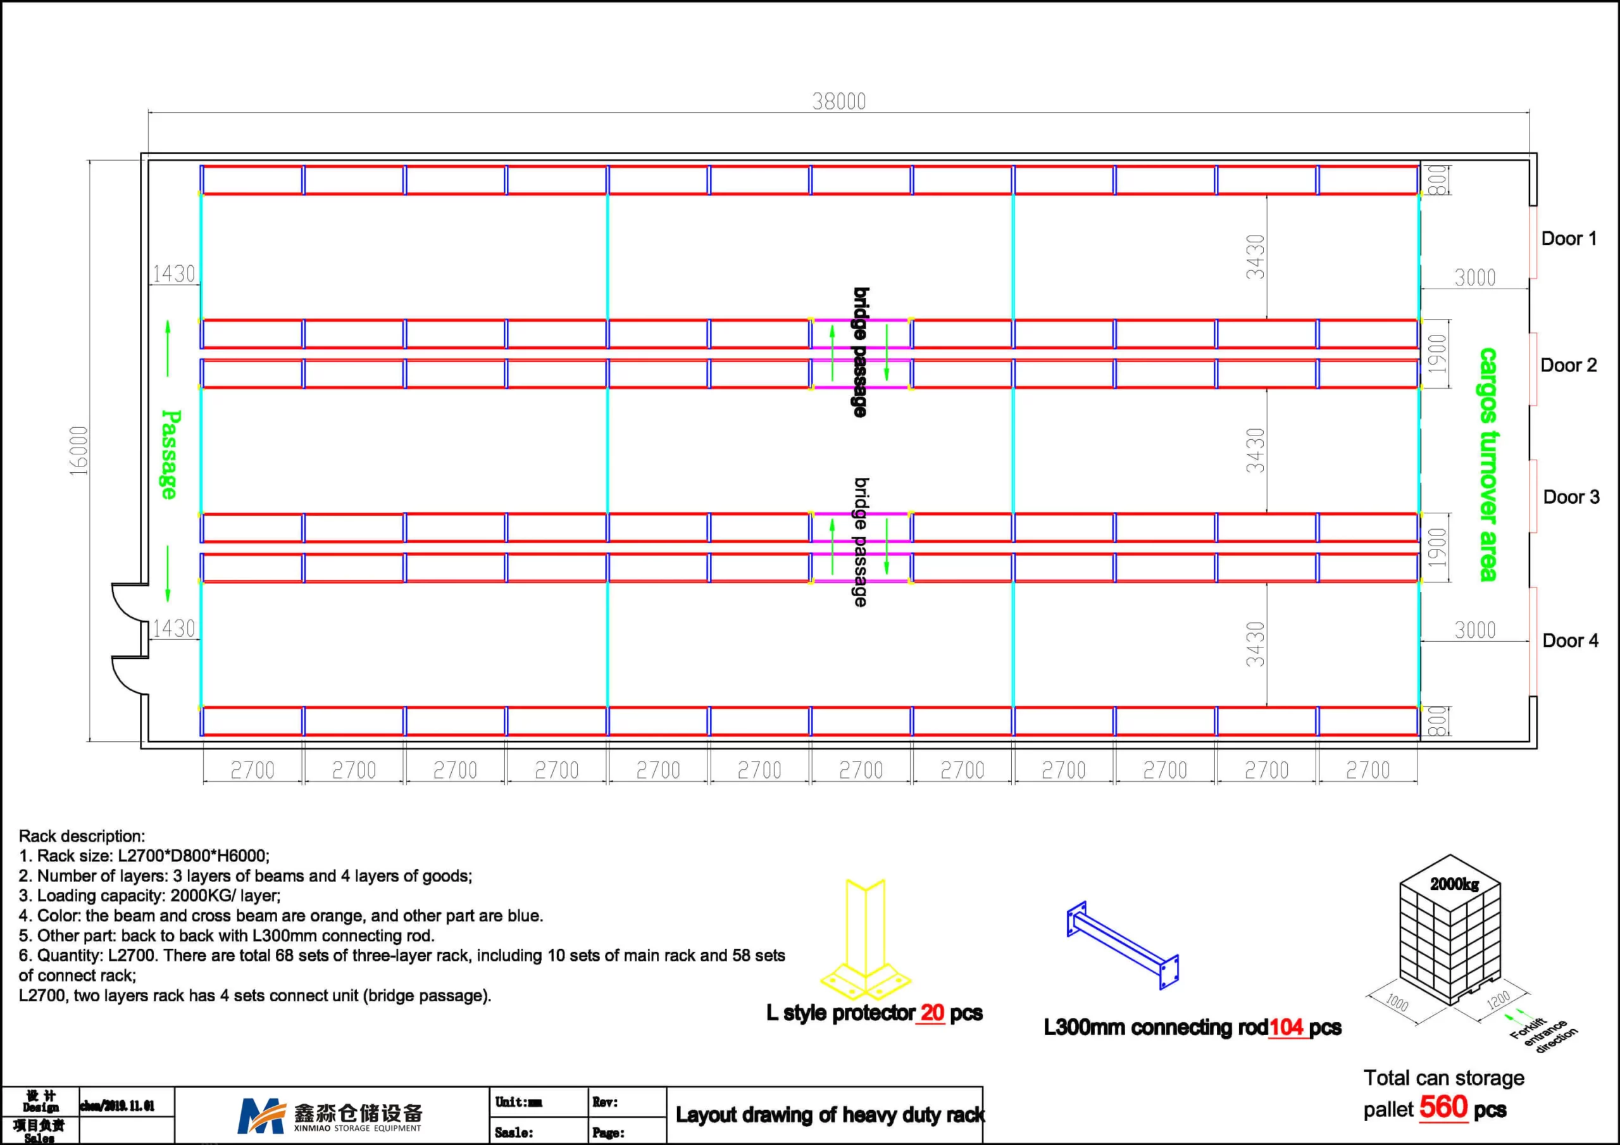Click the 'Number of layers' description line
Viewport: 1620px width, 1145px height.
[x=246, y=876]
